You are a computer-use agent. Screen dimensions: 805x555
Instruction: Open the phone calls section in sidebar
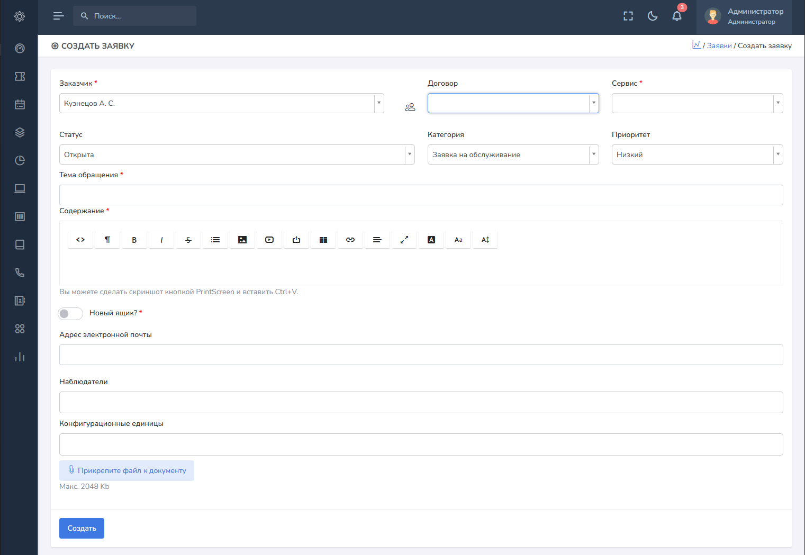tap(20, 272)
